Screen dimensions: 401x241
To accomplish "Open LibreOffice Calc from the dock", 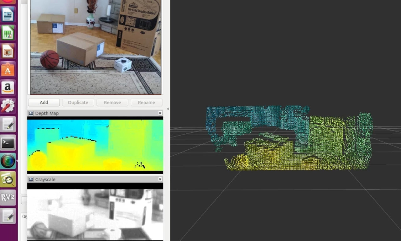I will (x=8, y=32).
